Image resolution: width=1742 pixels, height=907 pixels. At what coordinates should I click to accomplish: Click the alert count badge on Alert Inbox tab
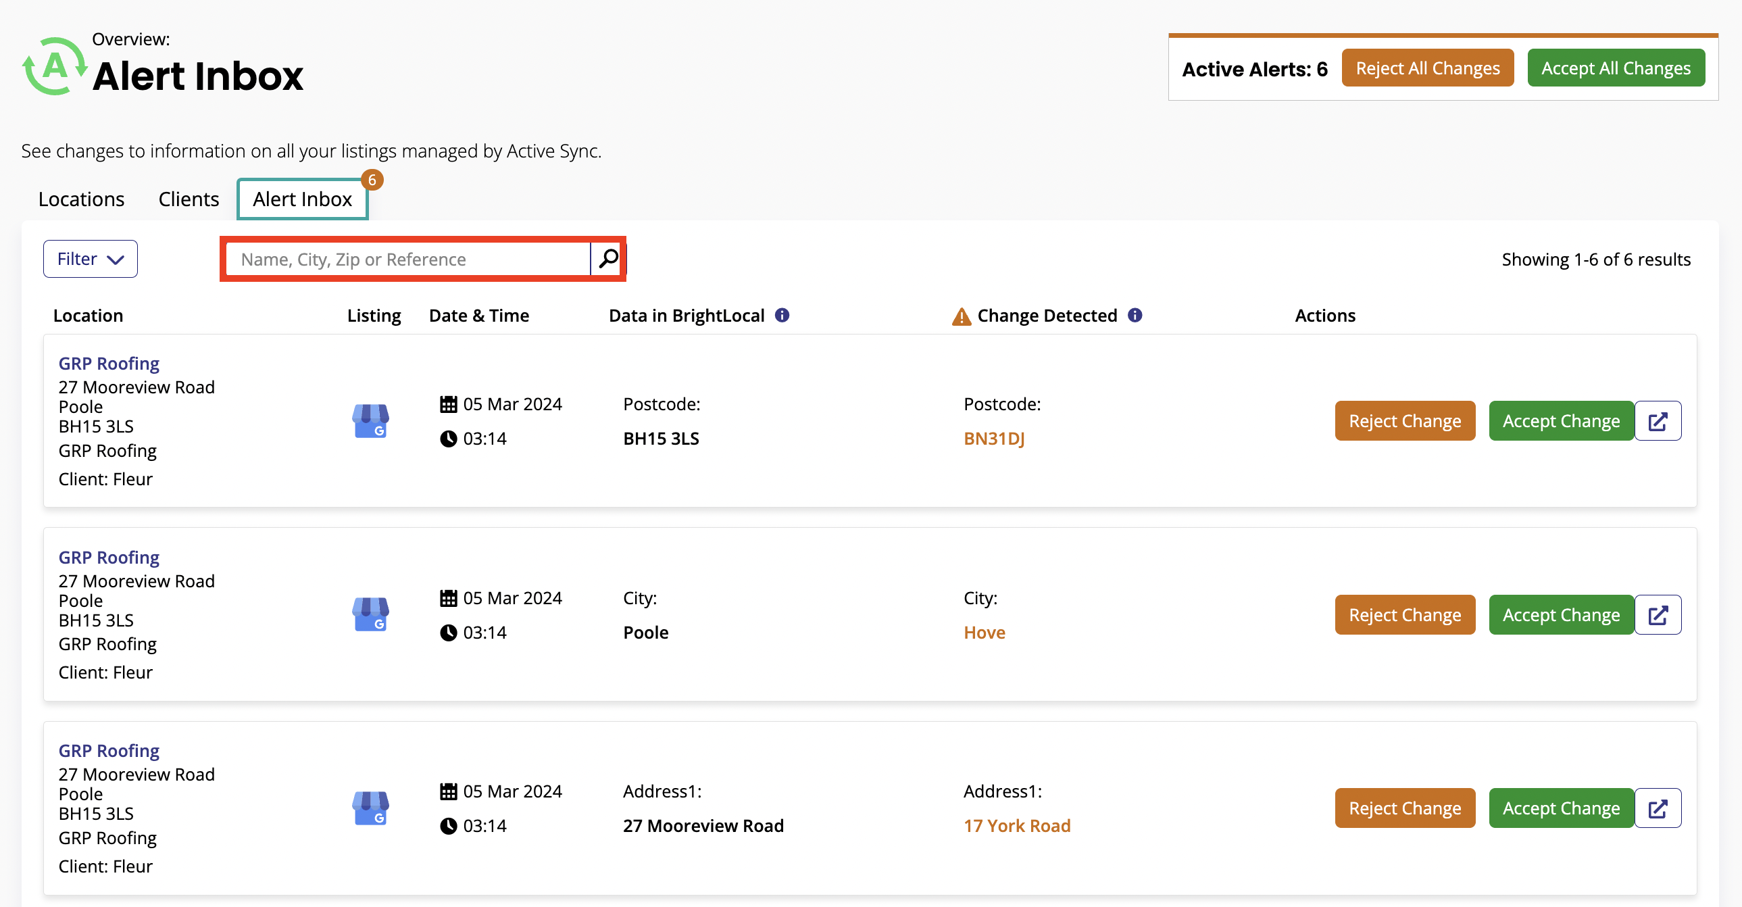pyautogui.click(x=372, y=180)
